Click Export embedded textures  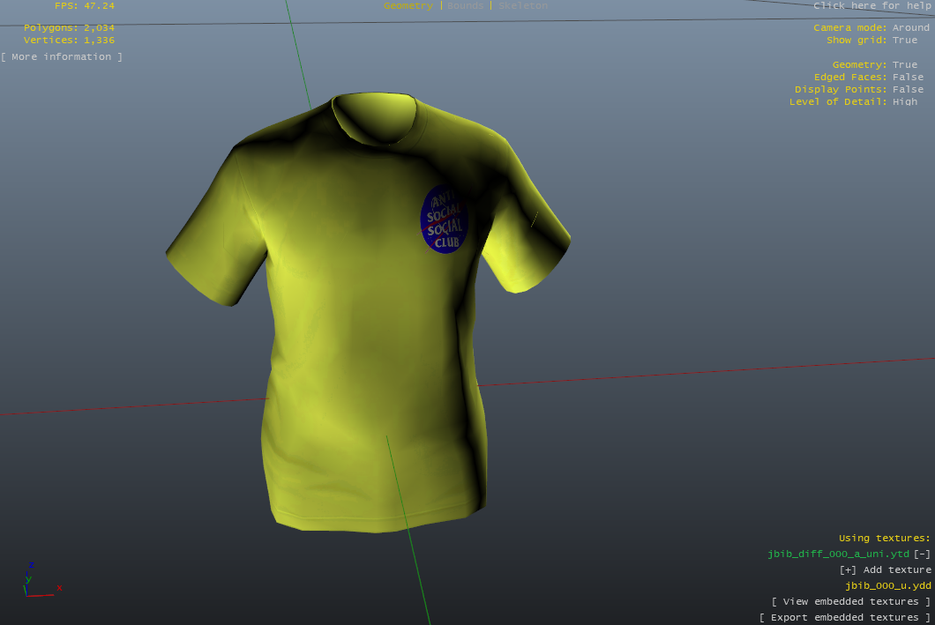[x=845, y=617]
